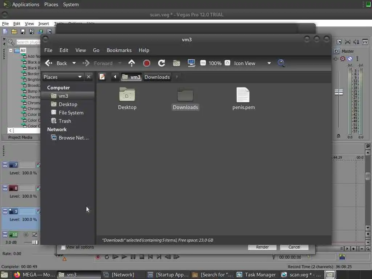Screen dimensions: 372x279
Task: Click the Master mute icon
Action: coord(350,58)
